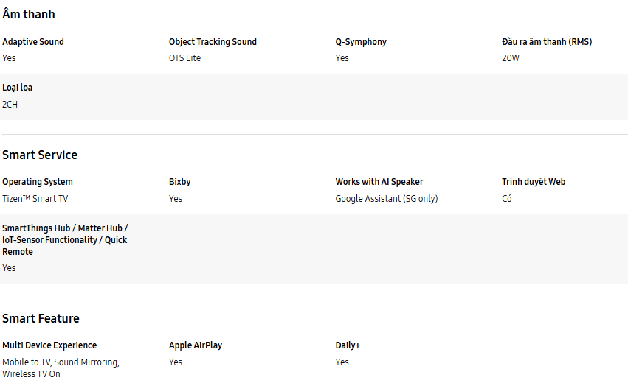This screenshot has width=628, height=386.
Task: Select the 20W output value
Action: [x=511, y=58]
